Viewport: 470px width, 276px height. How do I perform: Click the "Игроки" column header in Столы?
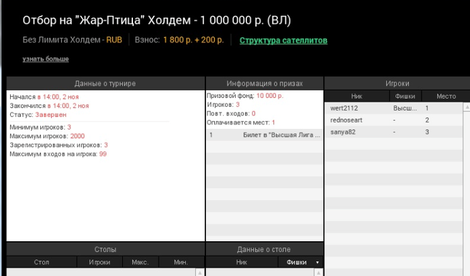[x=99, y=262]
